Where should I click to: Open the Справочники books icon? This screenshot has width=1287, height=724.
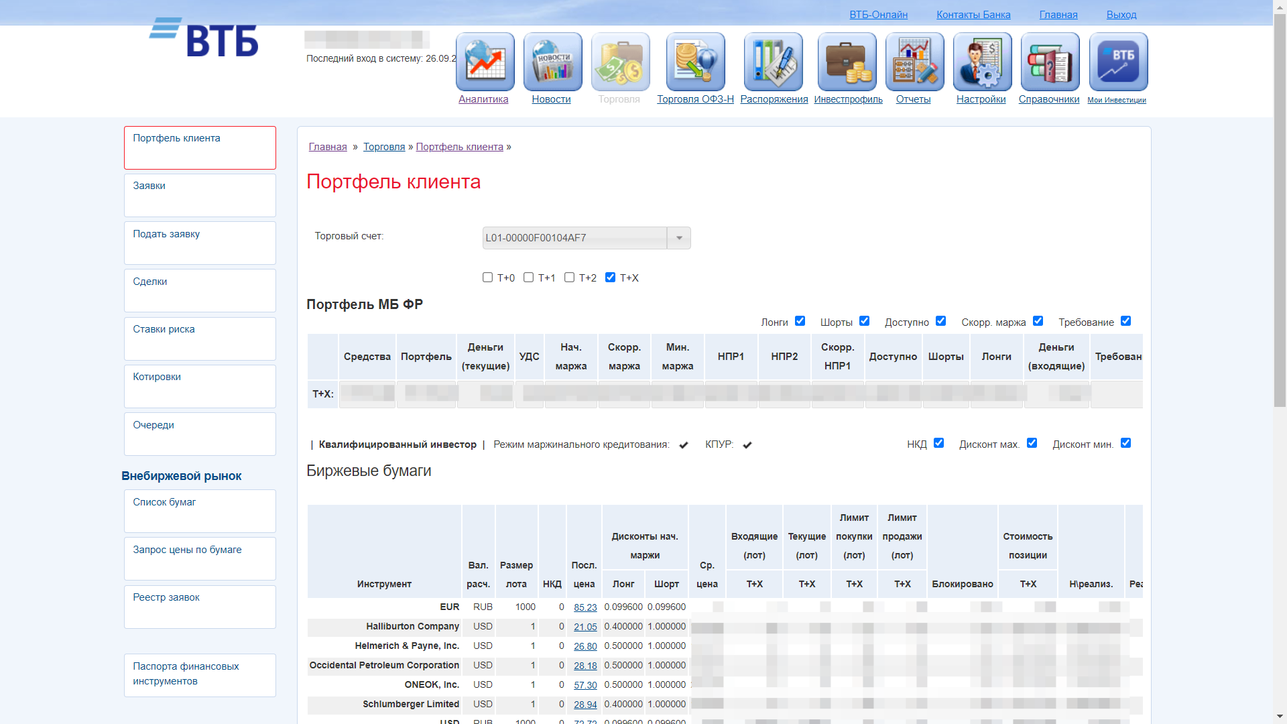coord(1050,62)
